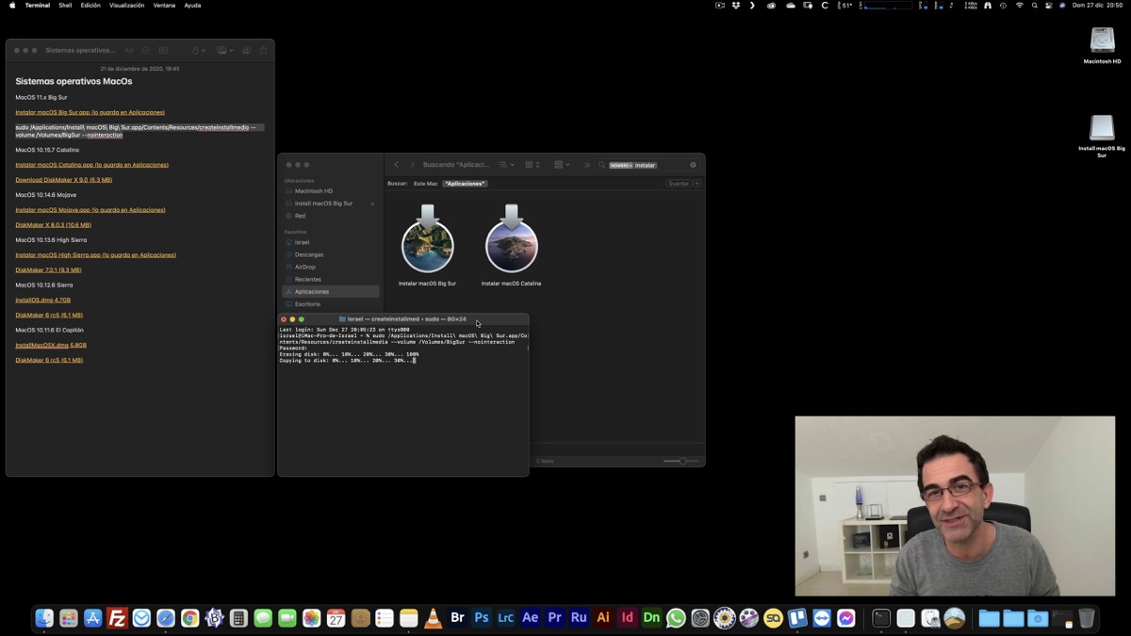Open the Visualización menu
1131x636 pixels.
[x=126, y=6]
